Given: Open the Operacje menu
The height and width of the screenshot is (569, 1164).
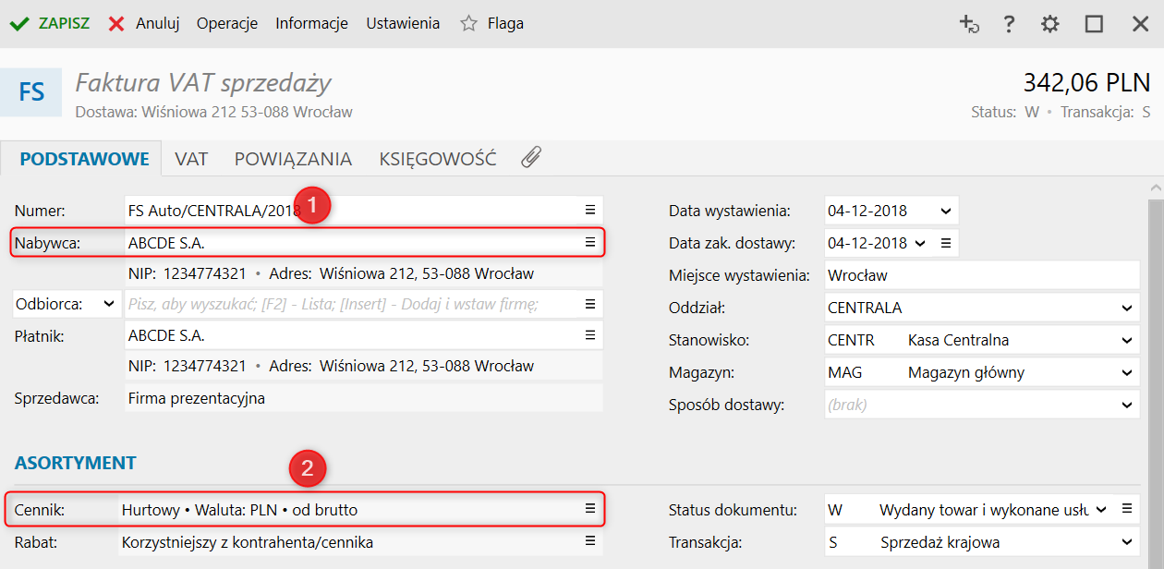Looking at the screenshot, I should 227,24.
